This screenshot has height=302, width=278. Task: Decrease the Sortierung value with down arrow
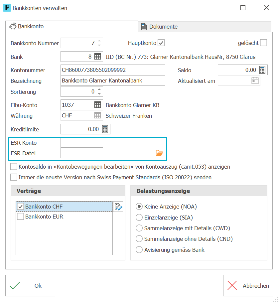click(99, 94)
